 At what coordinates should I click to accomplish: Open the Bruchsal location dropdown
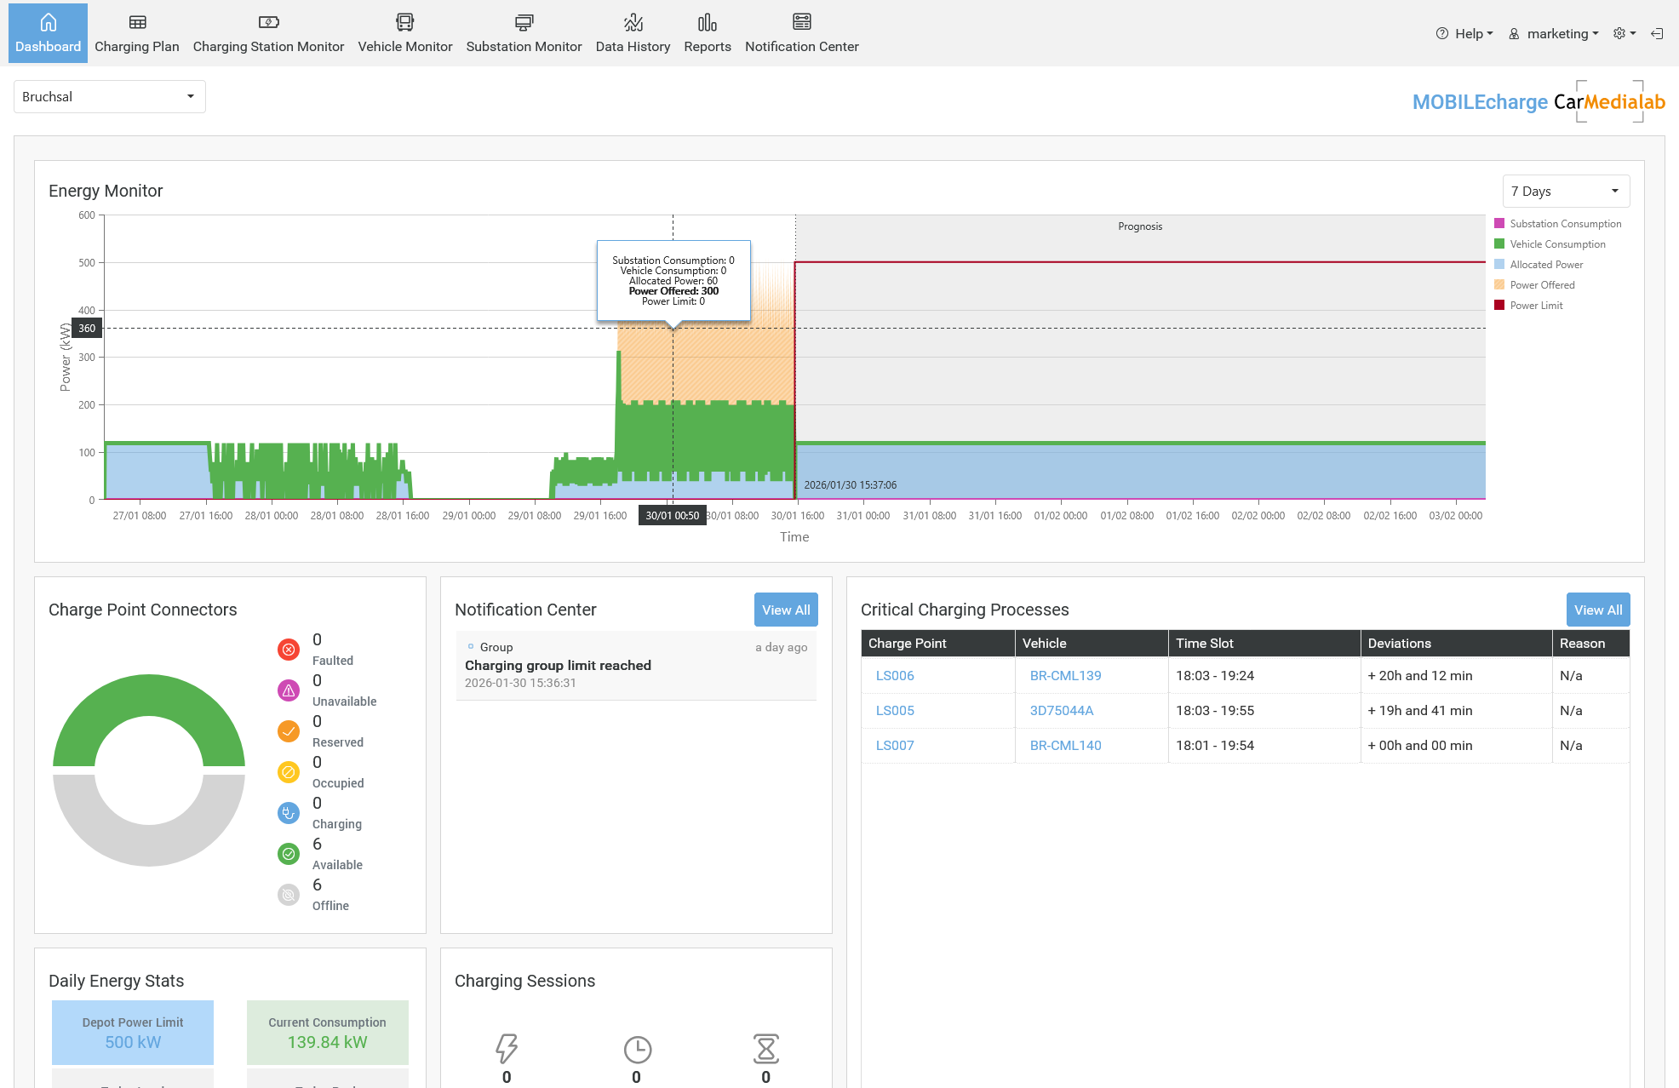point(109,96)
